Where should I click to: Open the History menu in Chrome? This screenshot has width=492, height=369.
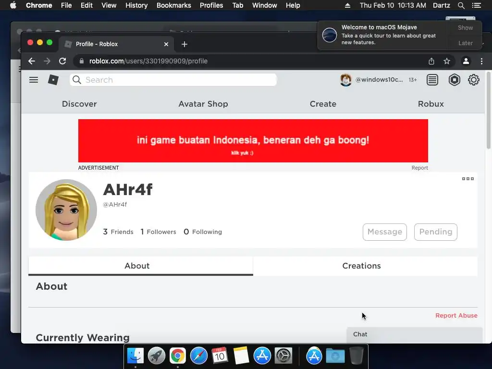click(136, 5)
